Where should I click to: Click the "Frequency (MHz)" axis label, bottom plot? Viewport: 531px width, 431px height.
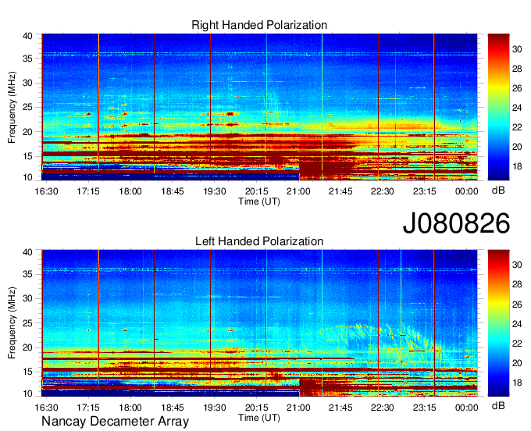(x=12, y=323)
